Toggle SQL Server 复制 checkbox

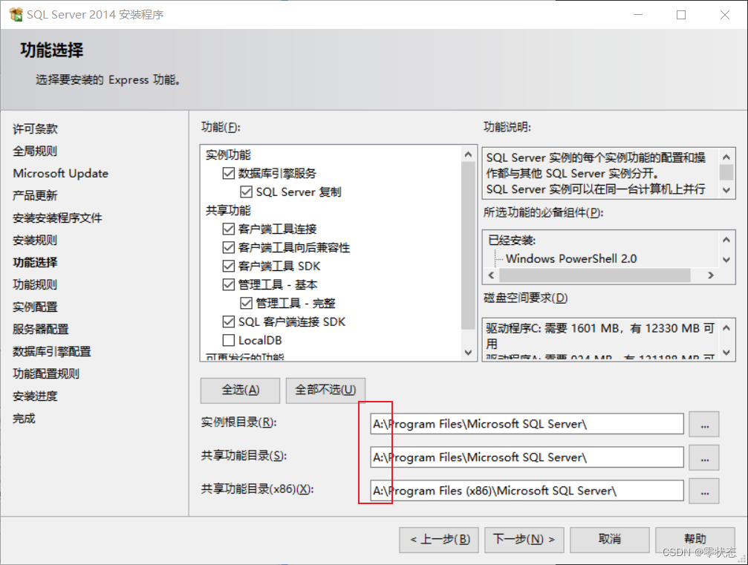246,192
